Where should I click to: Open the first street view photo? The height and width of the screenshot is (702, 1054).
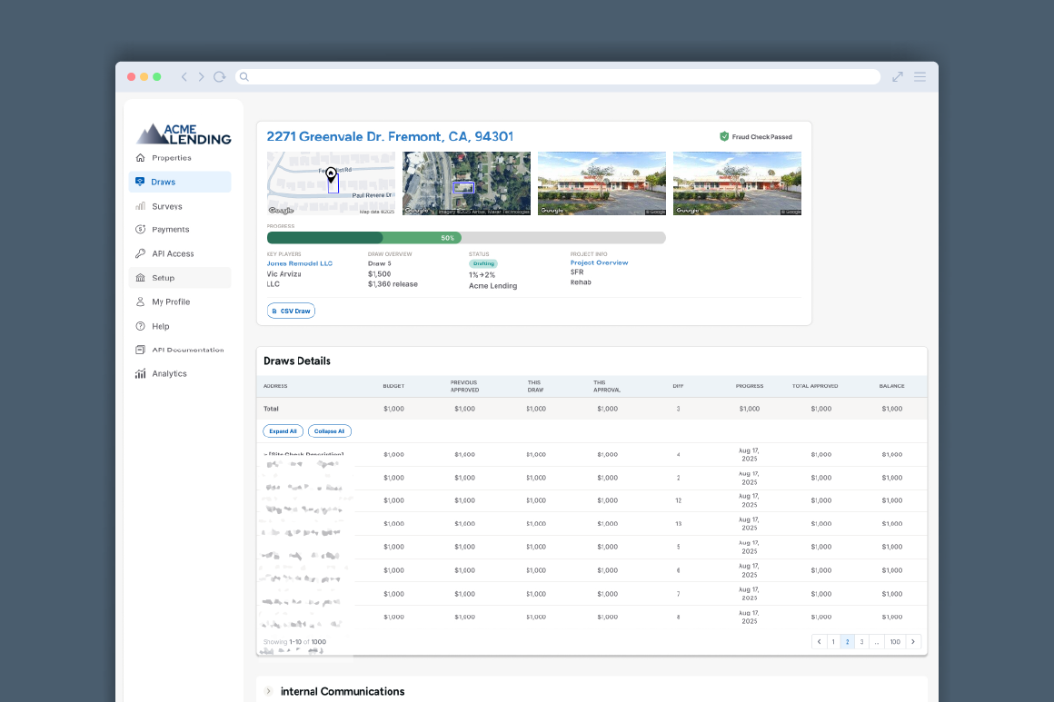click(x=602, y=183)
